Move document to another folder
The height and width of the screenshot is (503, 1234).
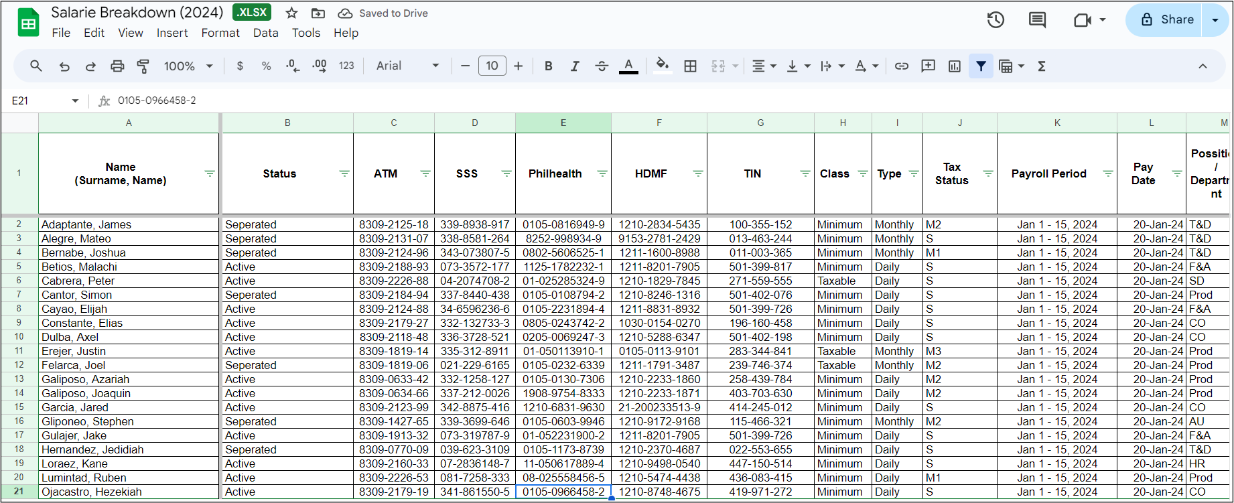point(318,13)
